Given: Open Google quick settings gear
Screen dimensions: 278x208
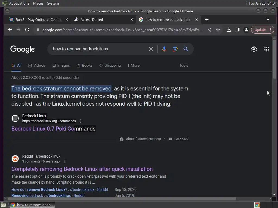Looking at the screenshot, I should tap(254, 49).
